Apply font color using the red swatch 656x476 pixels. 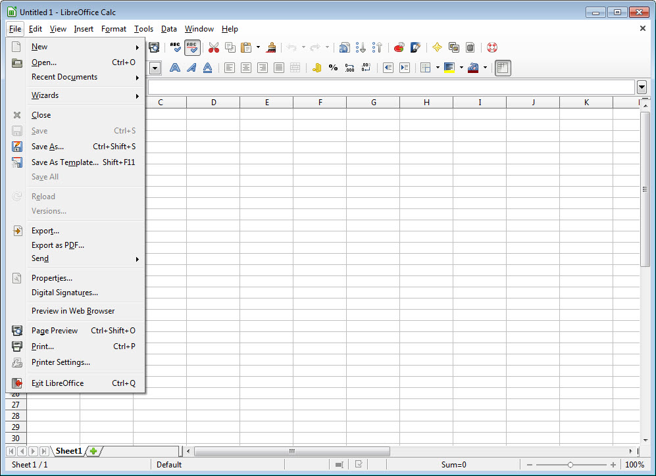point(473,68)
